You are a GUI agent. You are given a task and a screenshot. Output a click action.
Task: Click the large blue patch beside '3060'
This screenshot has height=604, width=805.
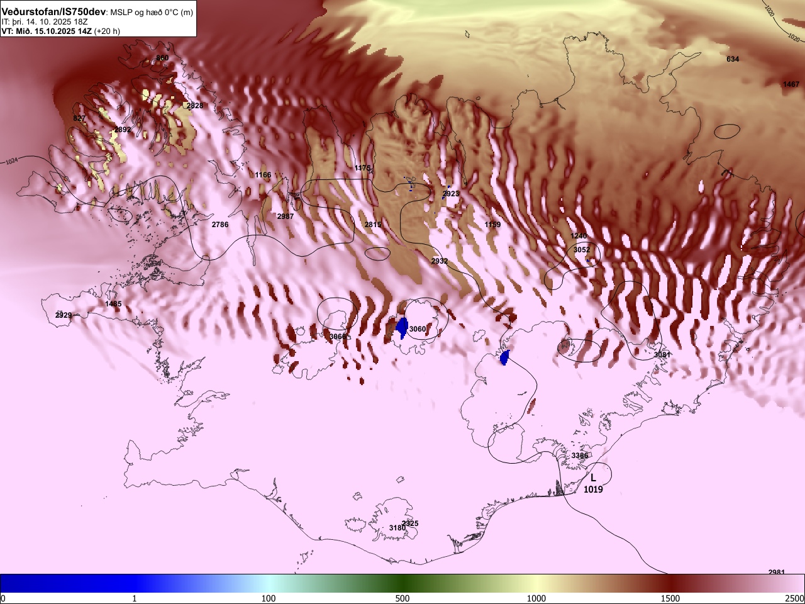pyautogui.click(x=401, y=328)
